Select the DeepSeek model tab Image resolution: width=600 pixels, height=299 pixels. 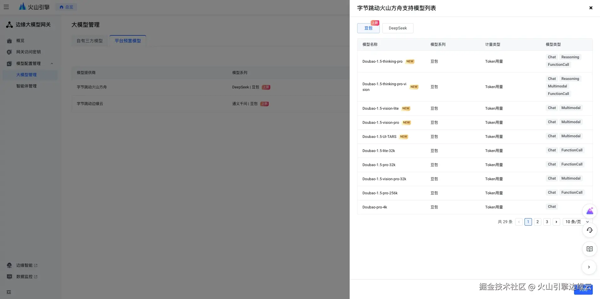(x=398, y=28)
